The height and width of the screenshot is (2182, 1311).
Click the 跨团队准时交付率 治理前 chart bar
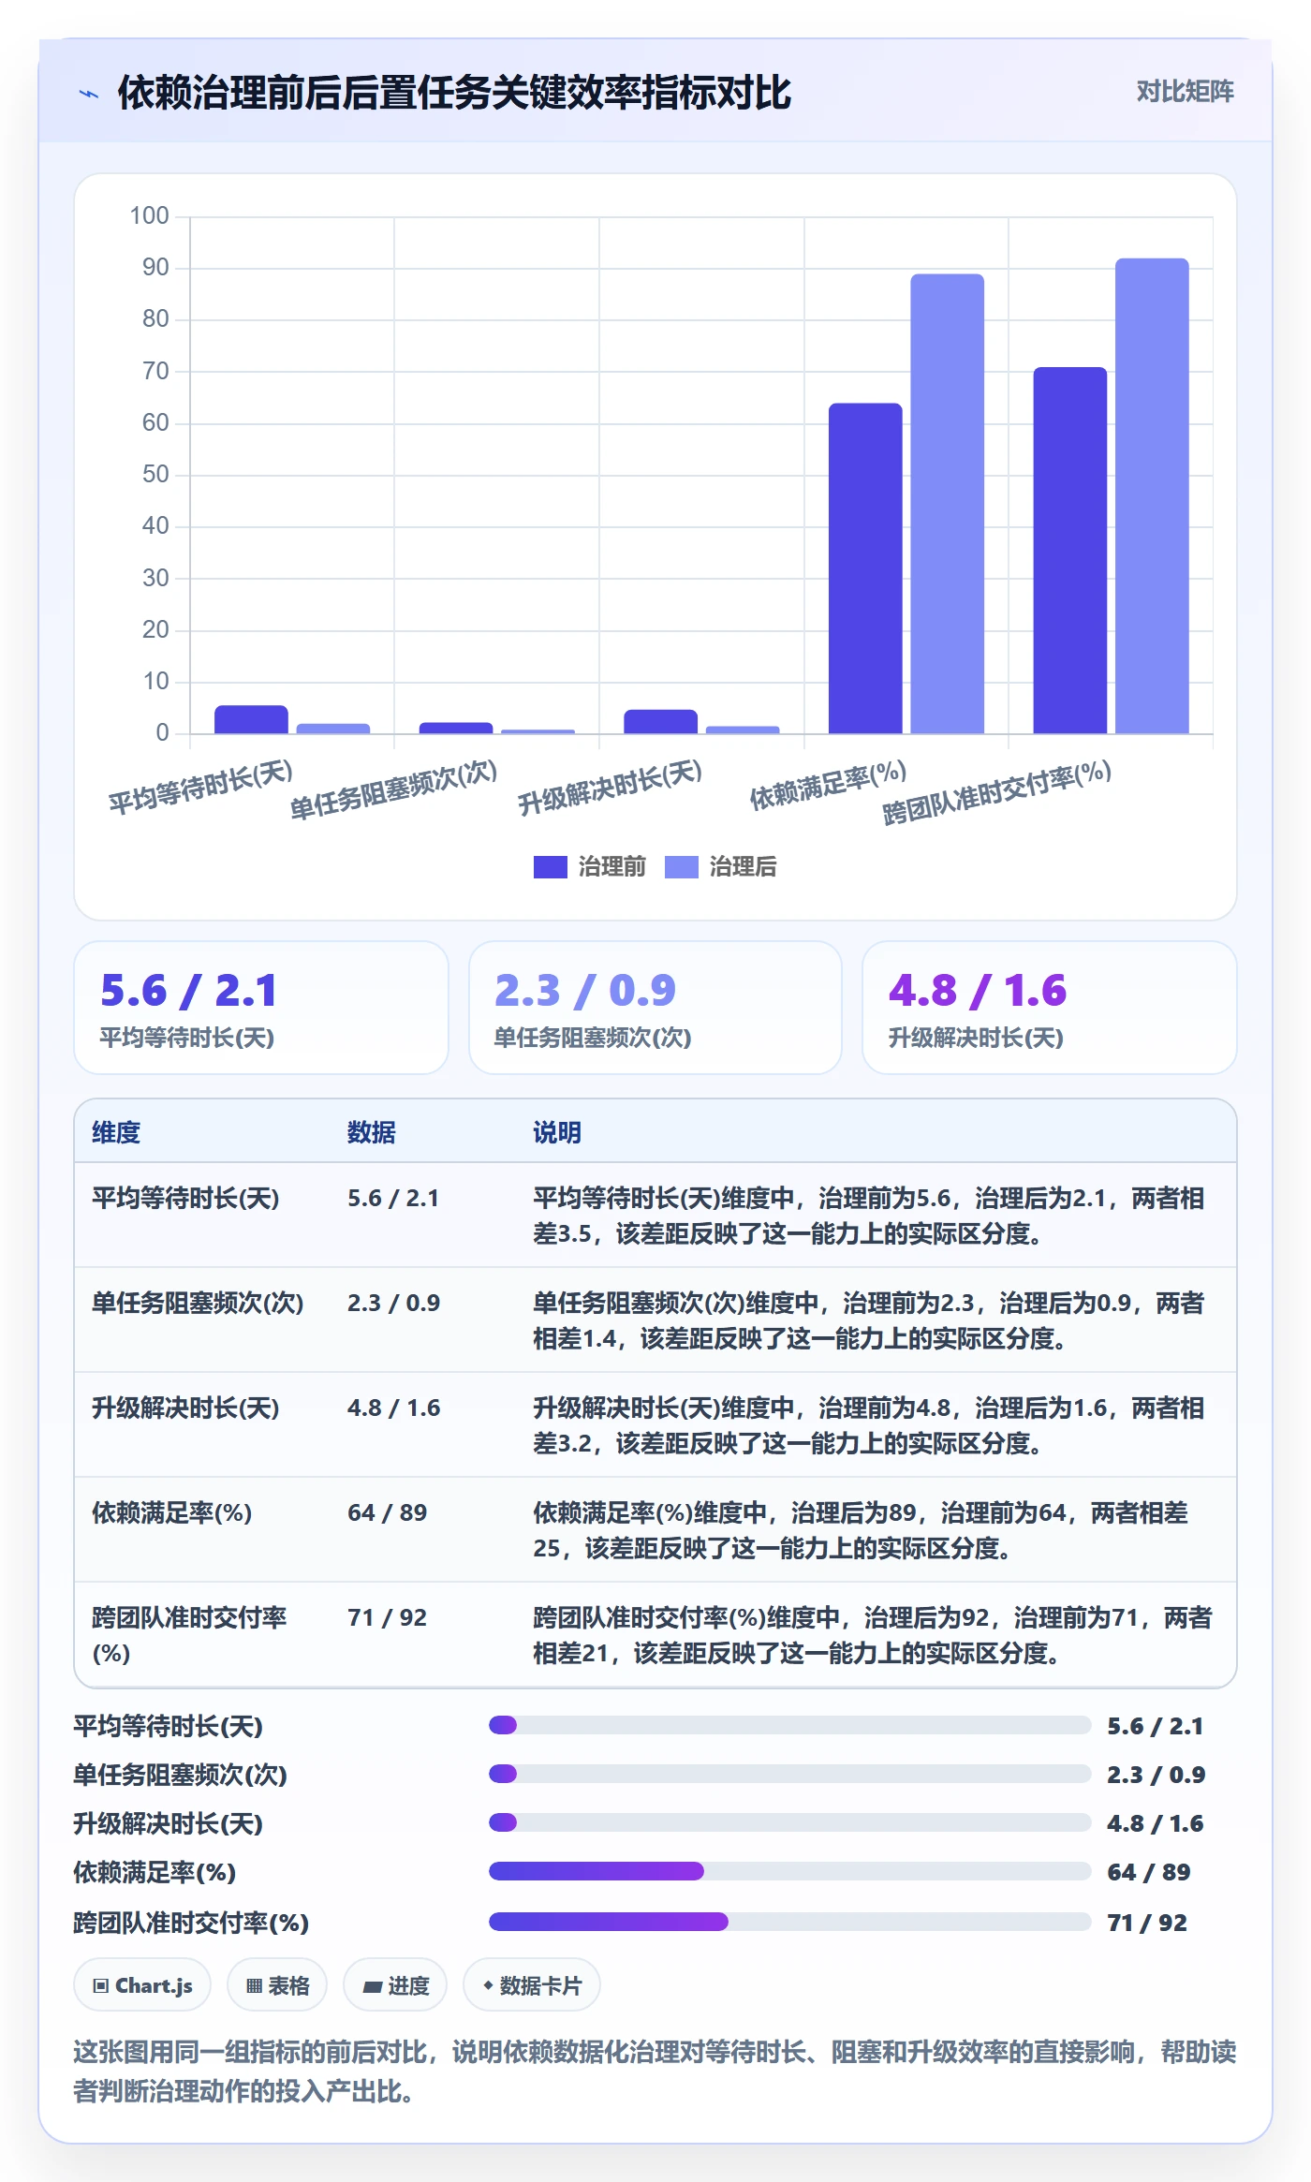(1069, 551)
